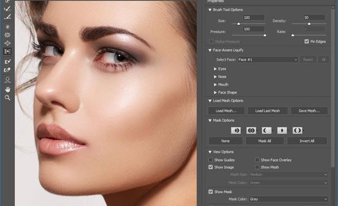Click the Rate slider handle
338x206 pixels.
[293, 35]
